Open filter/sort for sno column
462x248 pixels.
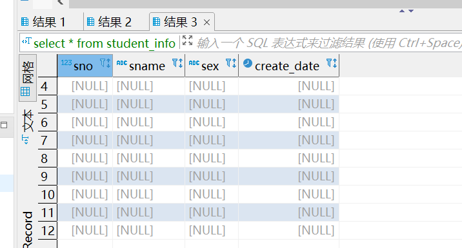105,63
